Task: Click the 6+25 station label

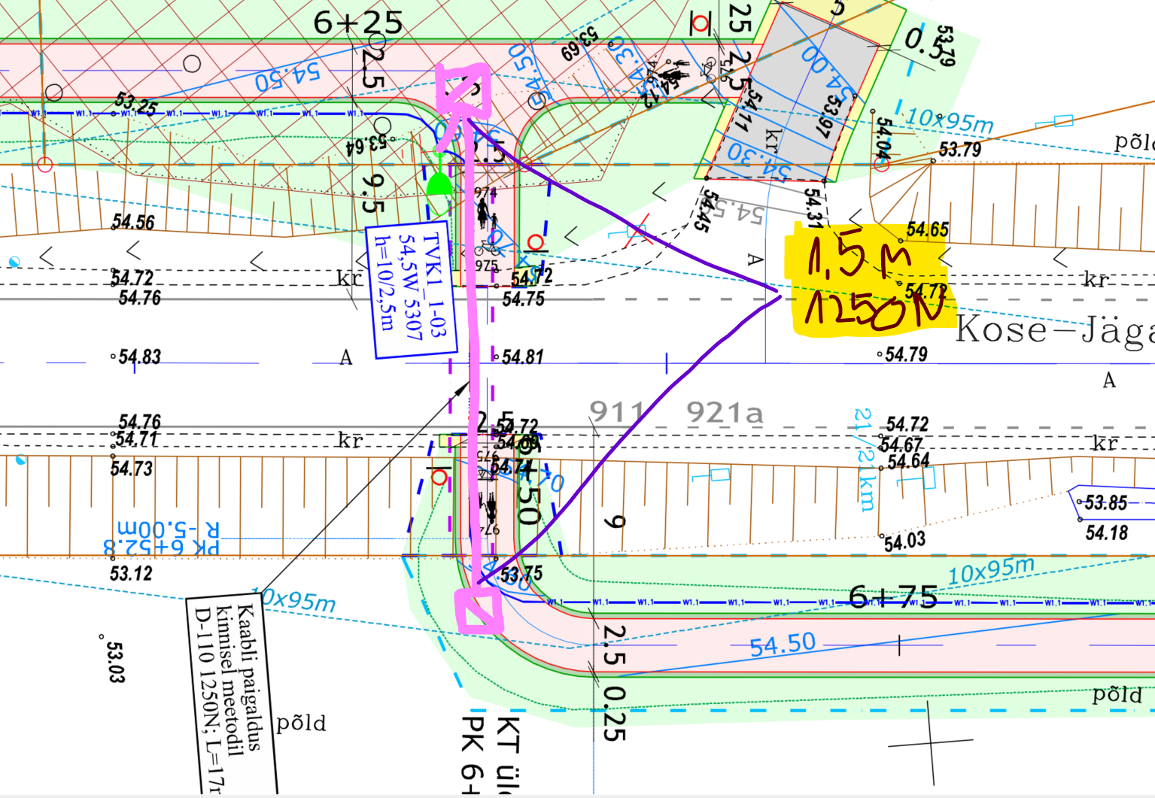Action: pyautogui.click(x=358, y=23)
